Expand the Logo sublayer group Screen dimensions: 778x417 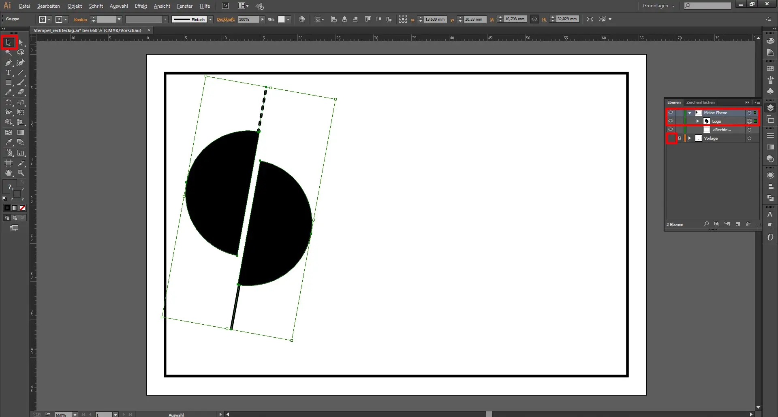pos(697,121)
